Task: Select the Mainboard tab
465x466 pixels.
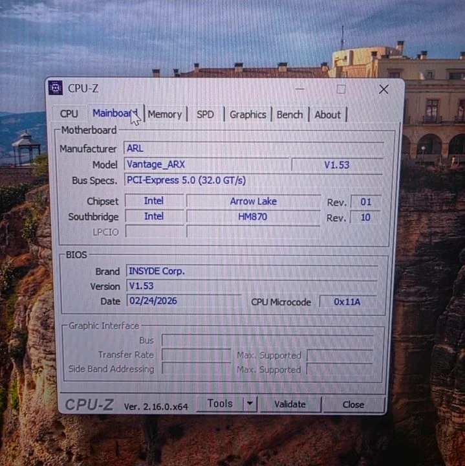Action: pyautogui.click(x=115, y=113)
